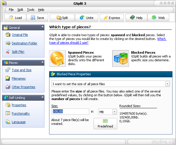The image size is (176, 145).
Task: Expand the MB size unit dropdown
Action: (108, 112)
